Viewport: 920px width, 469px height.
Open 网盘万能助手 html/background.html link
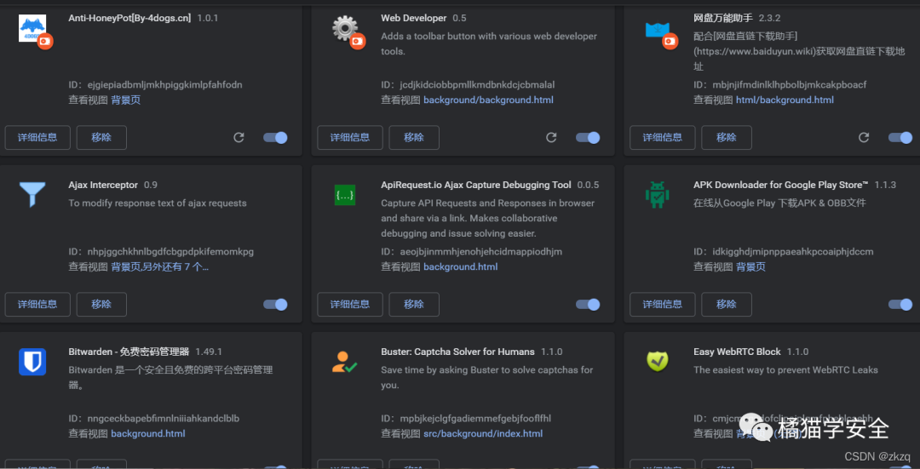coord(785,100)
